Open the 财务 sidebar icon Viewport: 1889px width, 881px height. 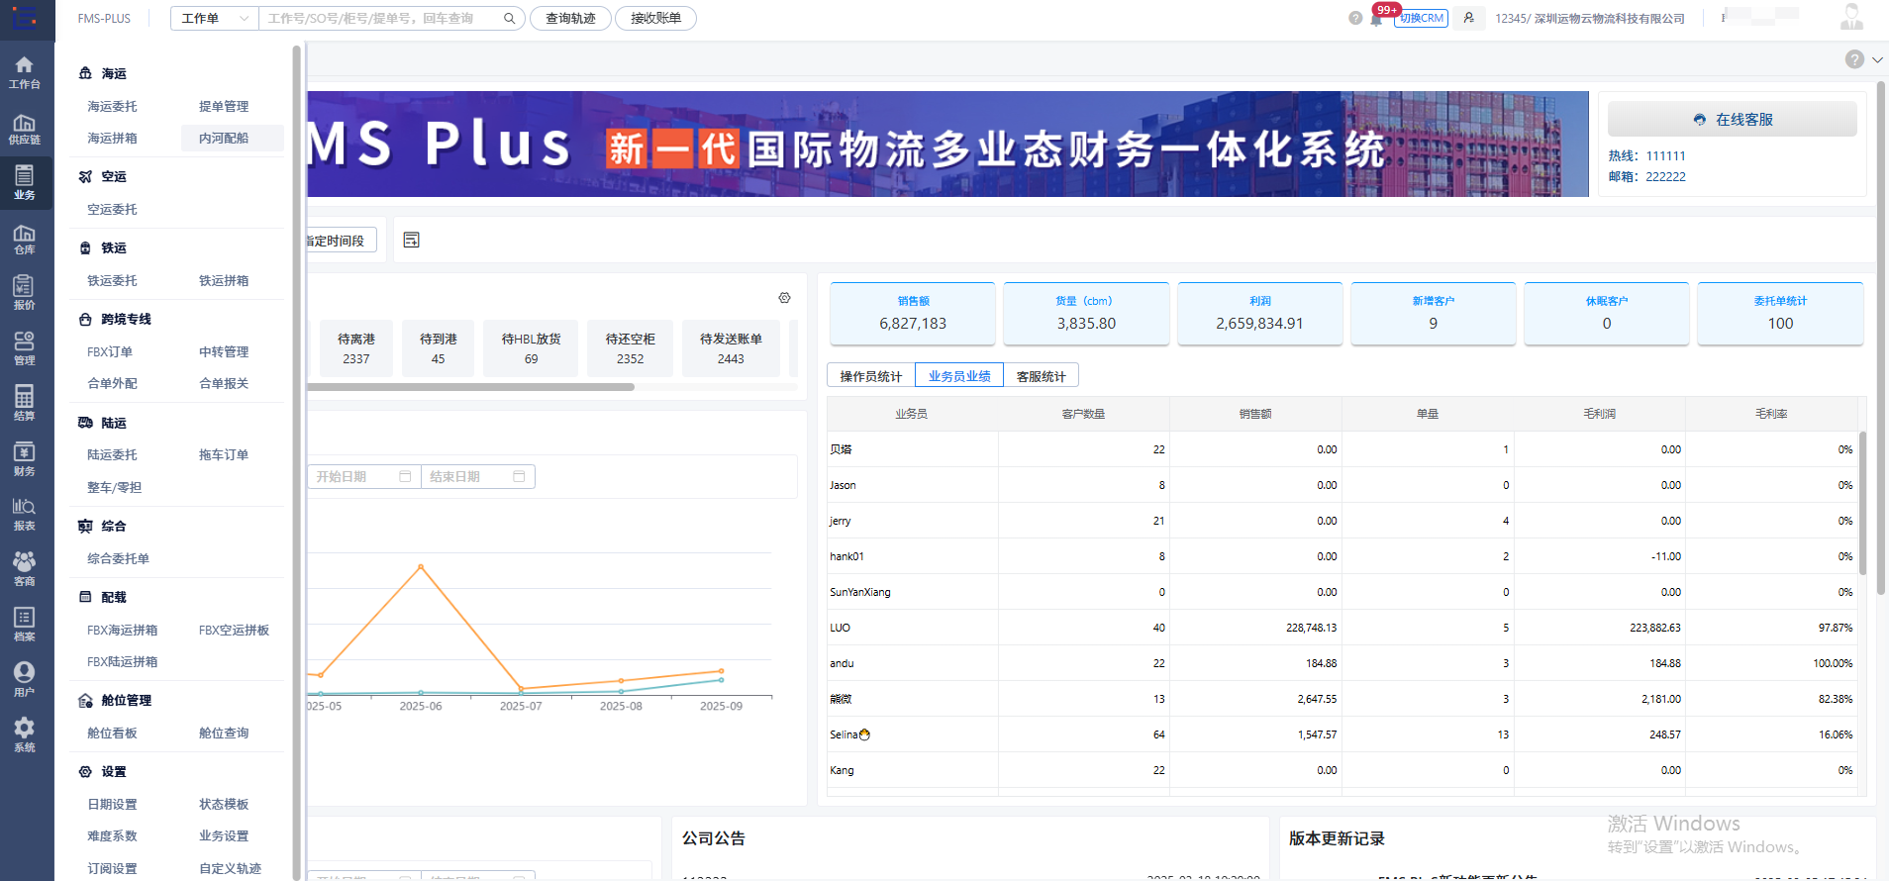[25, 459]
